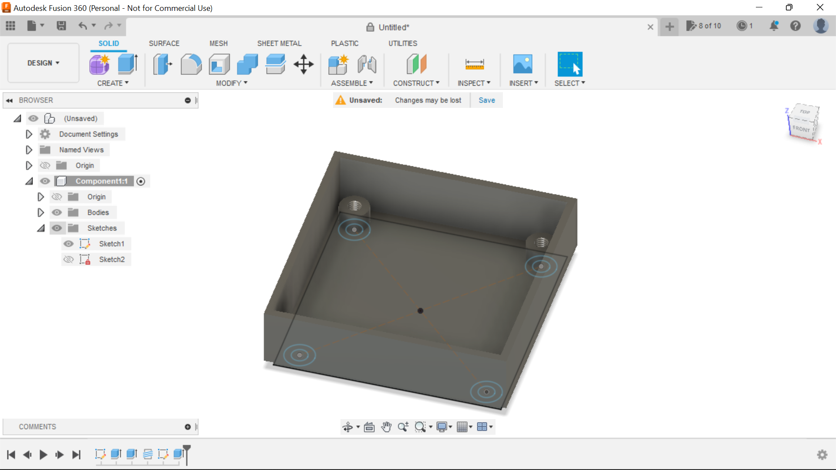Collapse the Sketches folder

point(40,228)
